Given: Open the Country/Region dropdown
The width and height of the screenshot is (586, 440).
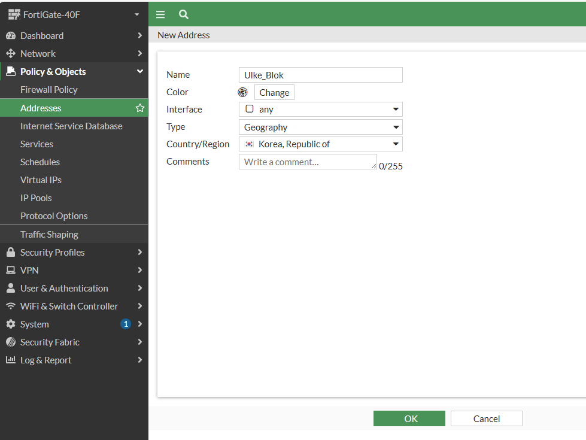Looking at the screenshot, I should [321, 144].
